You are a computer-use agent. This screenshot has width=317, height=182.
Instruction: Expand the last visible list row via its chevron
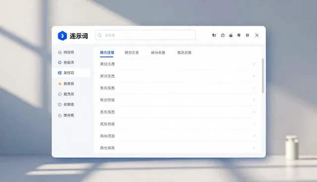pyautogui.click(x=254, y=148)
